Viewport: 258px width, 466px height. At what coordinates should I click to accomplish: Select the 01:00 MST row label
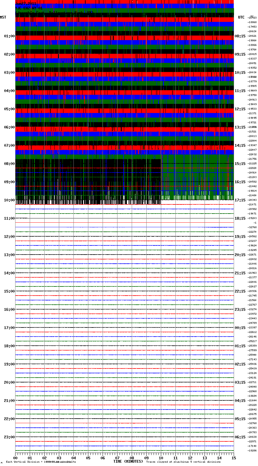9,36
